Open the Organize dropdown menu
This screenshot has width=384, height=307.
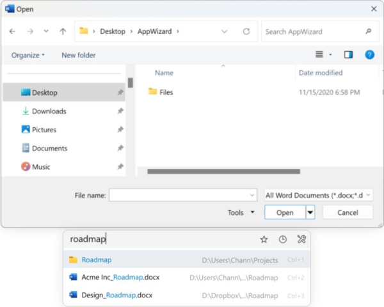tap(28, 55)
